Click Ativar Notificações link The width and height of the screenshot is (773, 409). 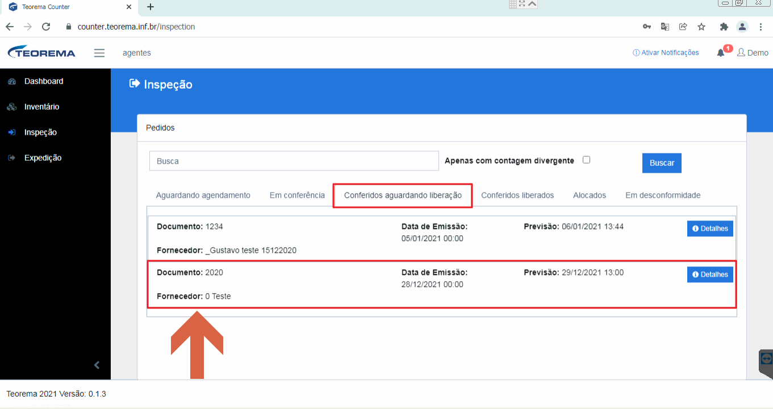pyautogui.click(x=666, y=53)
